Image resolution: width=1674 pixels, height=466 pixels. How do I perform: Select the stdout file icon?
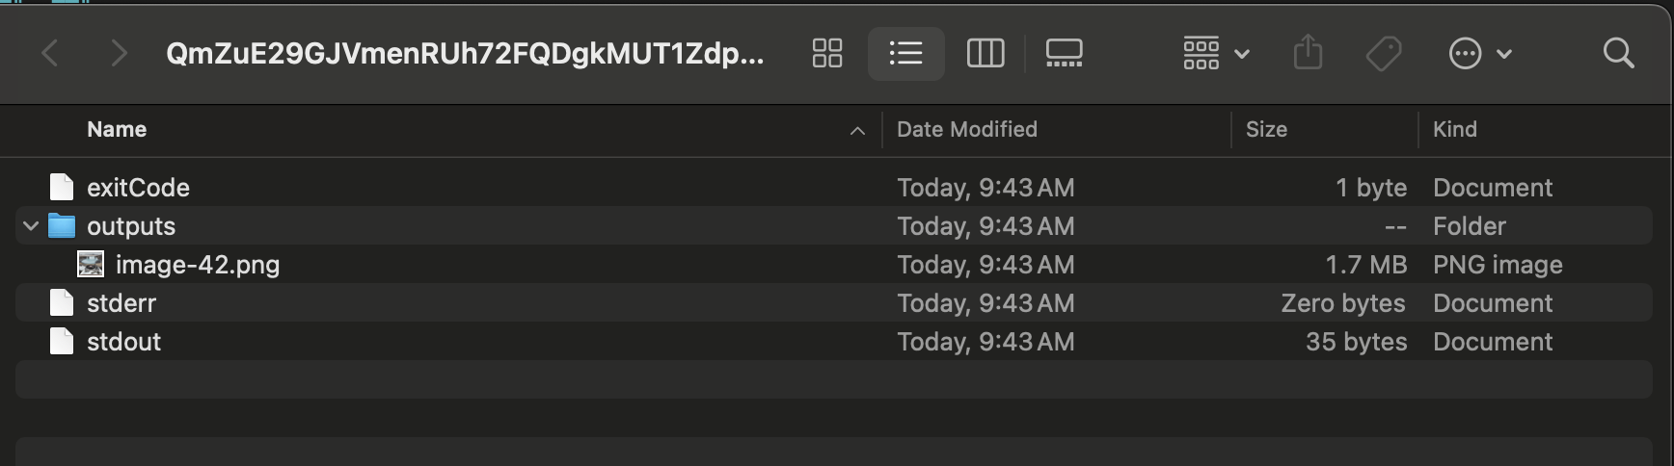(x=62, y=342)
